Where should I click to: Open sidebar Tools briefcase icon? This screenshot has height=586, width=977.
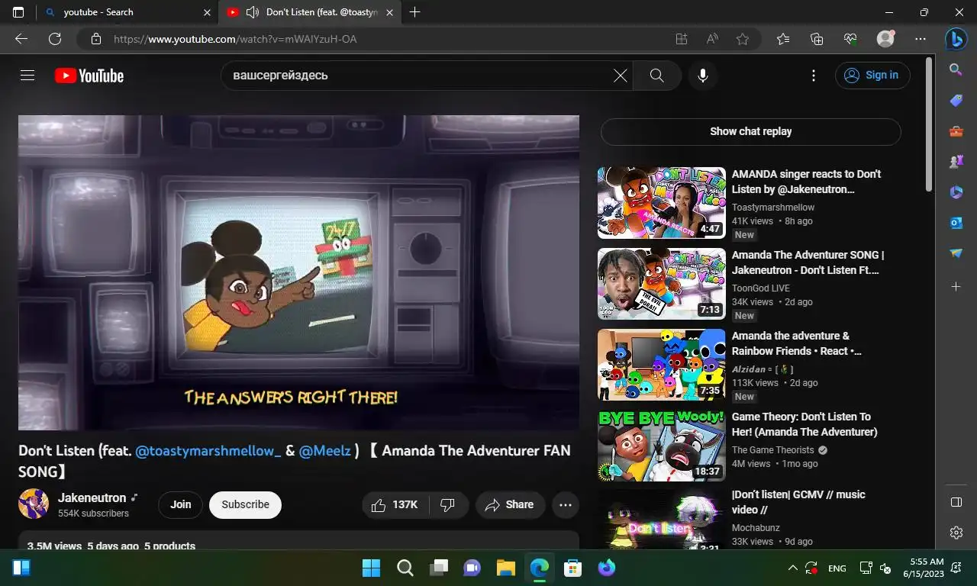[x=956, y=131]
